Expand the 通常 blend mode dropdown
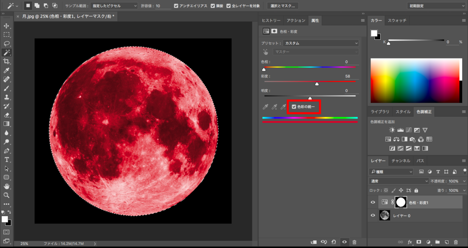The image size is (468, 248). tap(399, 181)
